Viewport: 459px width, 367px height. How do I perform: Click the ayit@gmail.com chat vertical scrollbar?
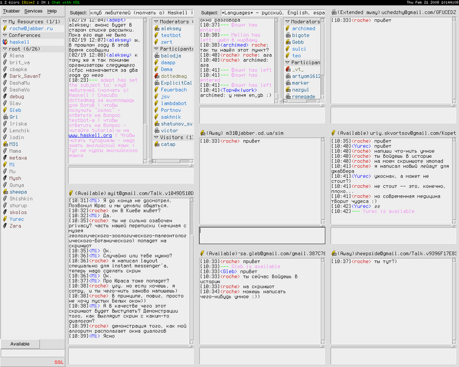point(192,271)
